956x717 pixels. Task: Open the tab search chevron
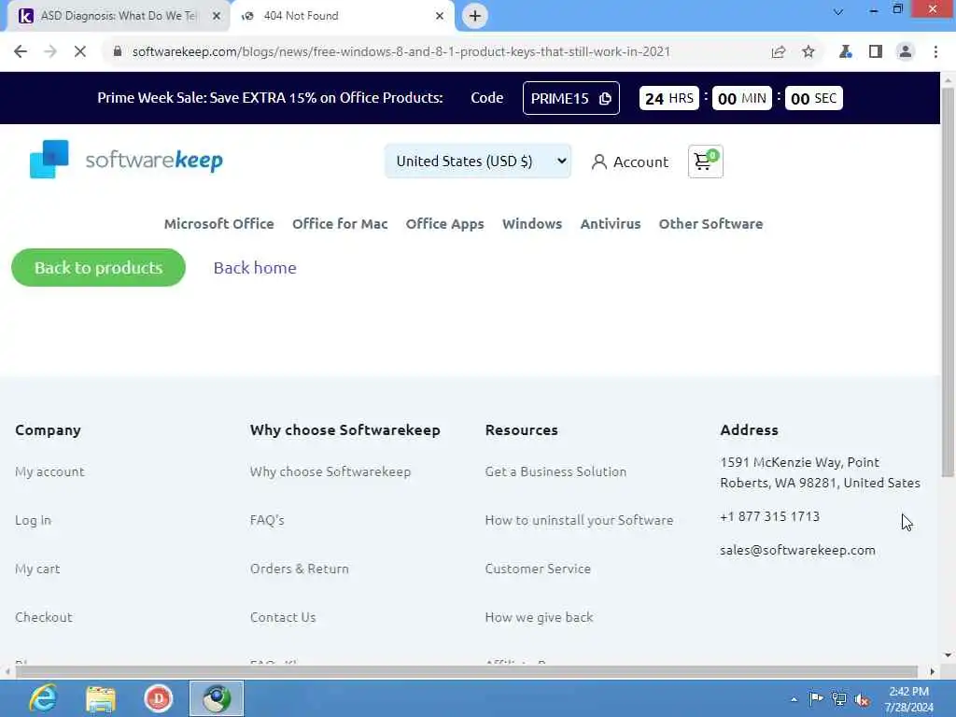(838, 11)
